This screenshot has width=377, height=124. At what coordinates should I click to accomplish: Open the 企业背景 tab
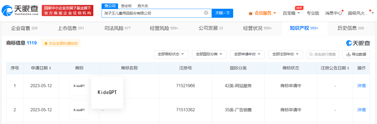pyautogui.click(x=24, y=28)
